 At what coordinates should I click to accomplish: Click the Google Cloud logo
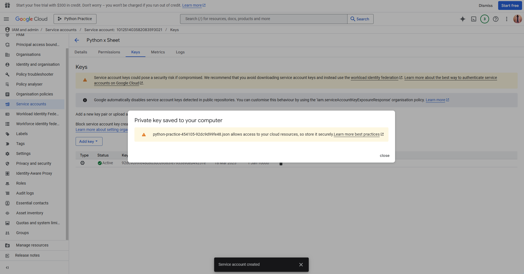31,19
